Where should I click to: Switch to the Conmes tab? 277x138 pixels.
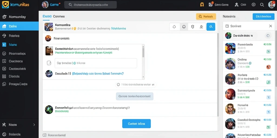[59, 16]
